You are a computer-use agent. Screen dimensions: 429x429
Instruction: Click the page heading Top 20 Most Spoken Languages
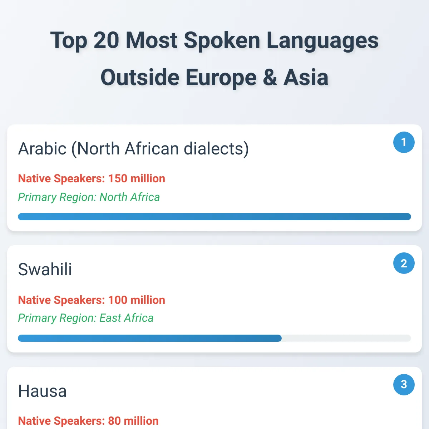click(x=214, y=40)
